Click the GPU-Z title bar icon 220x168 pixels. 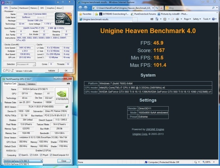point(4,79)
